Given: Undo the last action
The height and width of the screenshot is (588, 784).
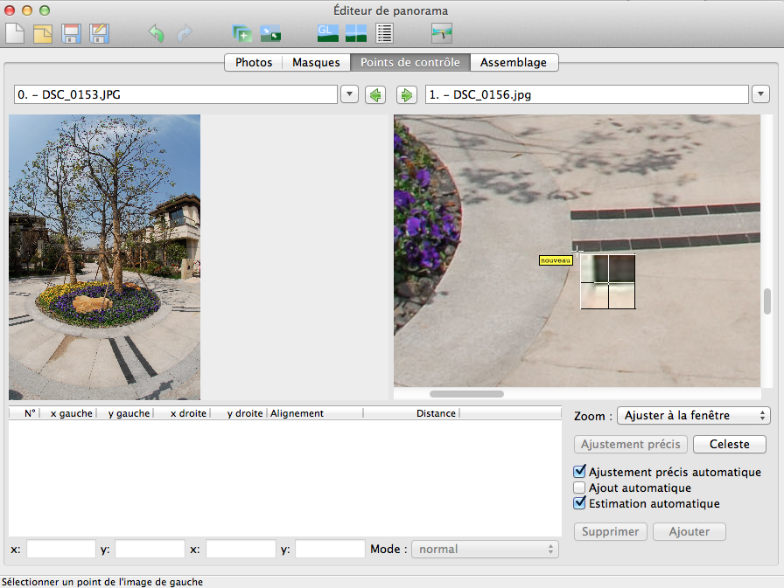Looking at the screenshot, I should (x=156, y=34).
